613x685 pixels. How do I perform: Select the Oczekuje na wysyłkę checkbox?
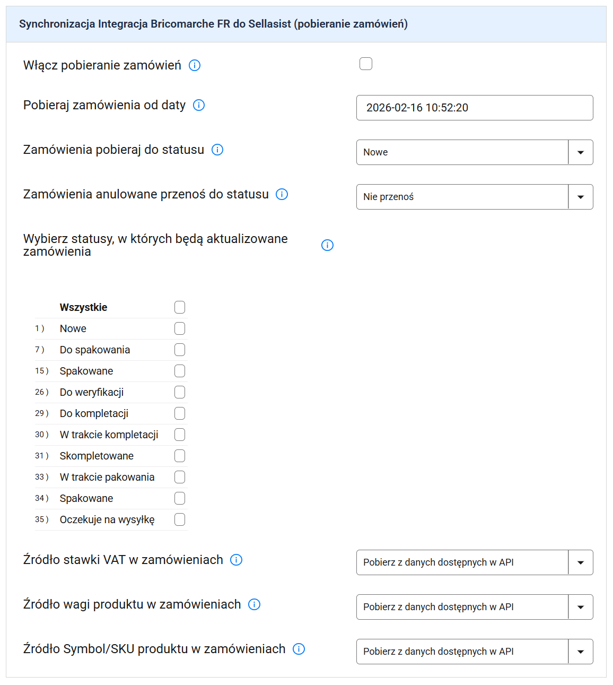(x=180, y=519)
